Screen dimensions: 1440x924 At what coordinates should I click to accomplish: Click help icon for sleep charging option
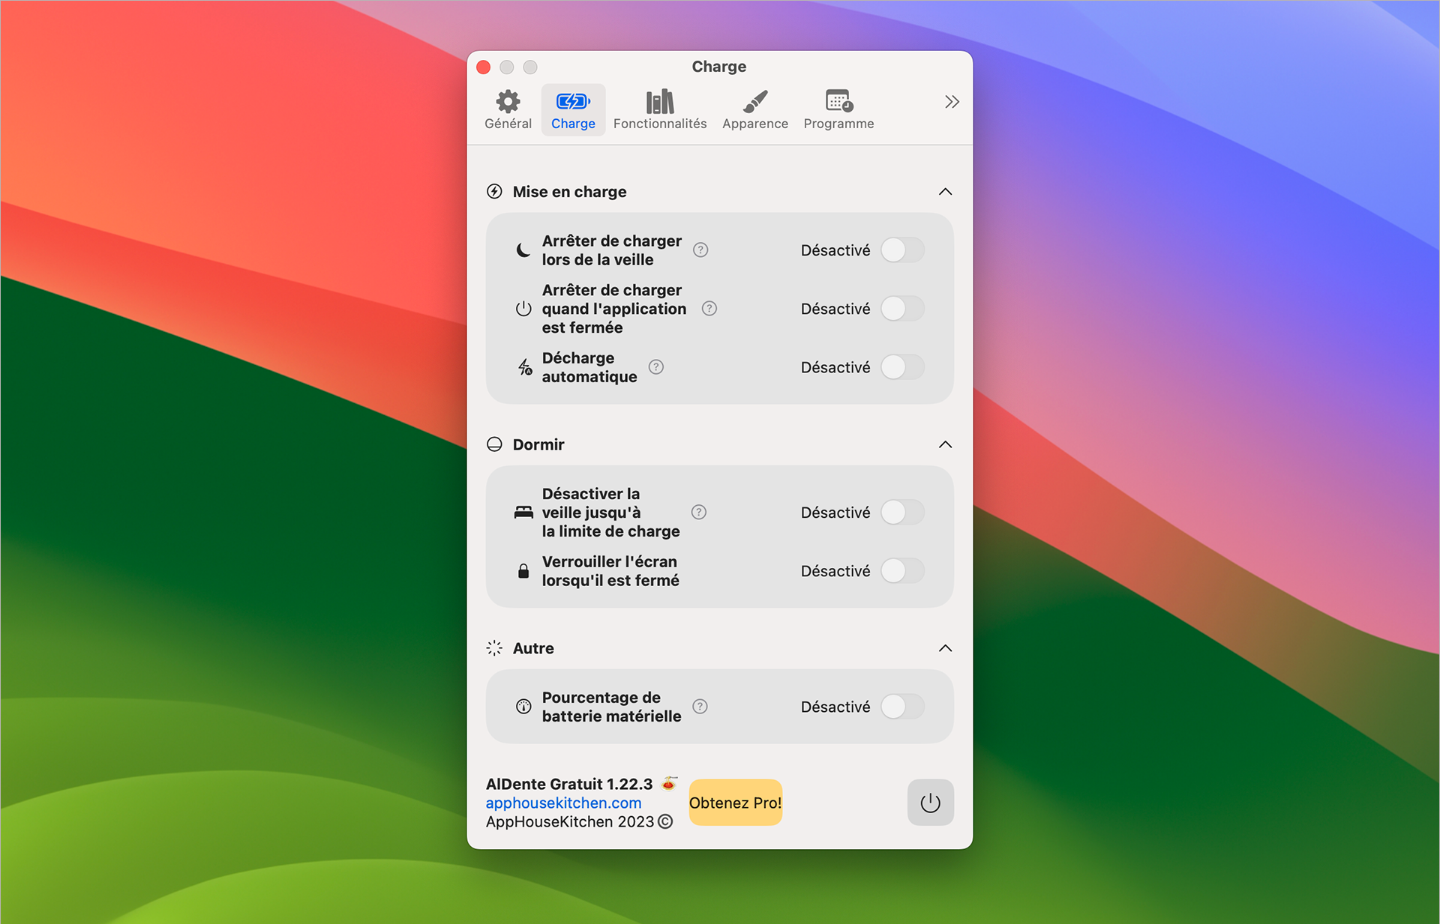point(700,250)
